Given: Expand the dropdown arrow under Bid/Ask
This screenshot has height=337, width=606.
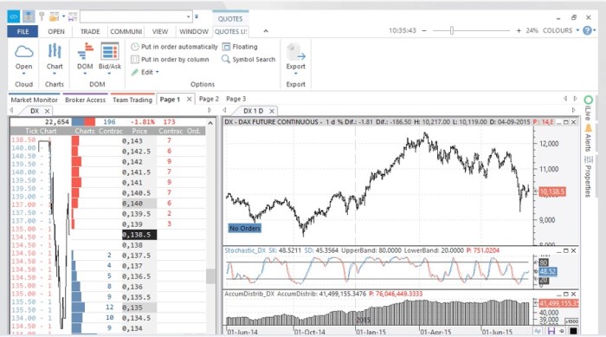Looking at the screenshot, I should (x=110, y=74).
